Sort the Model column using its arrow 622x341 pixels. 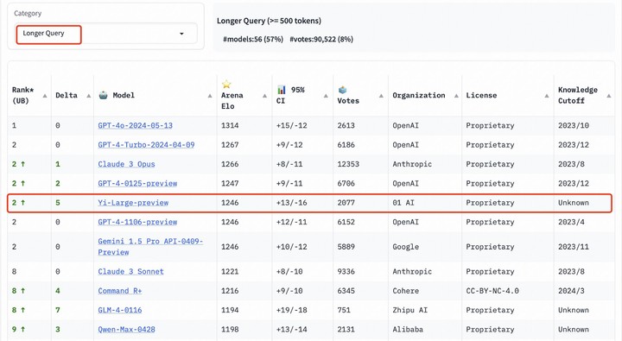(210, 96)
